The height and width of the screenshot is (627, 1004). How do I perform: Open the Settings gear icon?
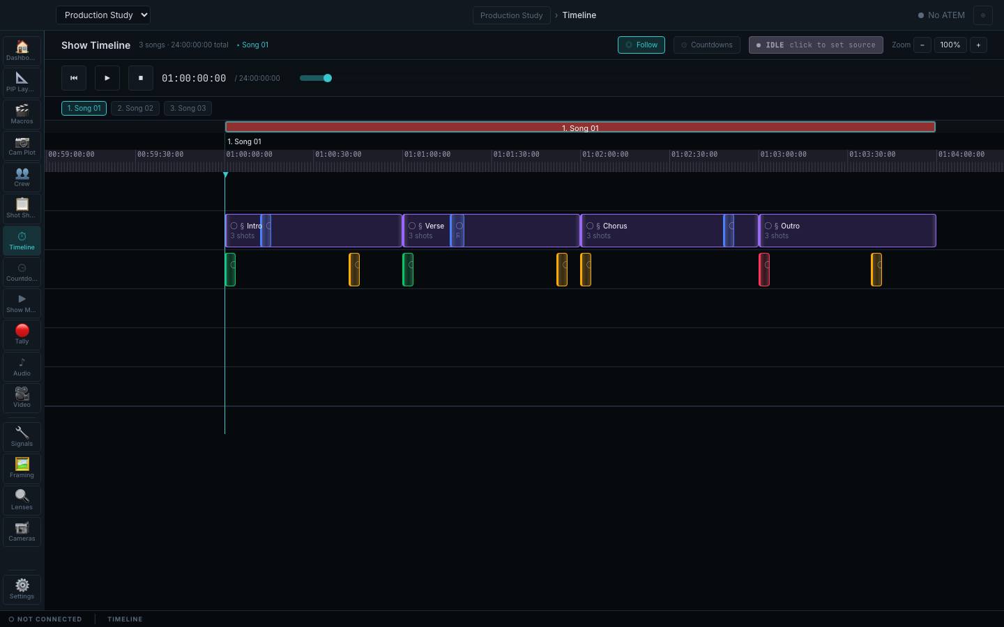click(x=22, y=589)
